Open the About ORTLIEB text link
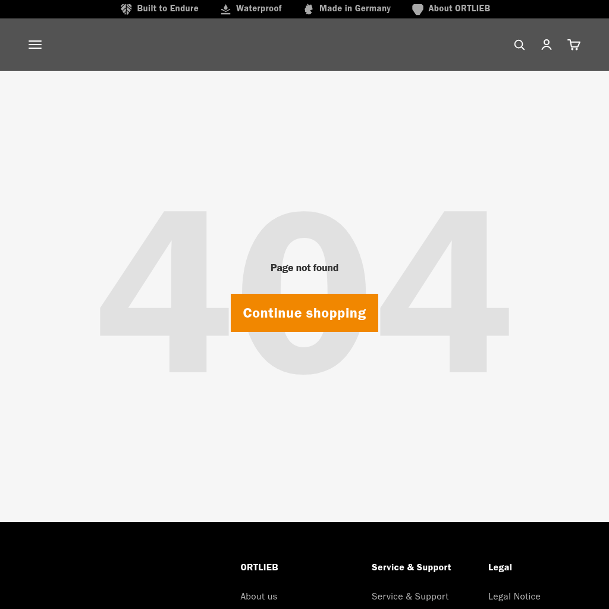Viewport: 609px width, 609px height. (x=459, y=8)
